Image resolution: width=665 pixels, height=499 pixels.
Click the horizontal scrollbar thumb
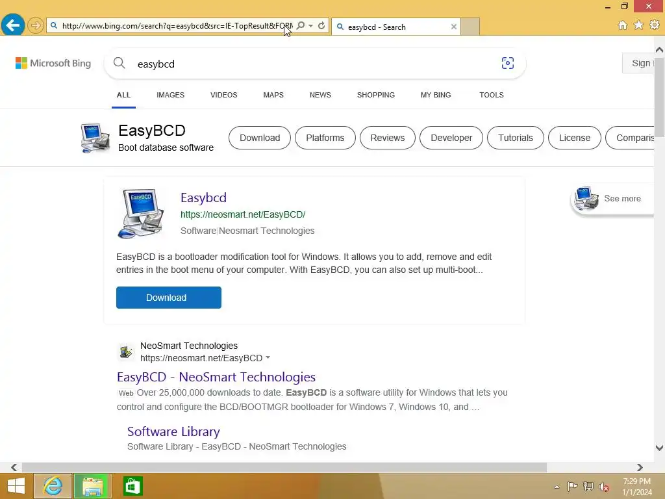coord(284,467)
